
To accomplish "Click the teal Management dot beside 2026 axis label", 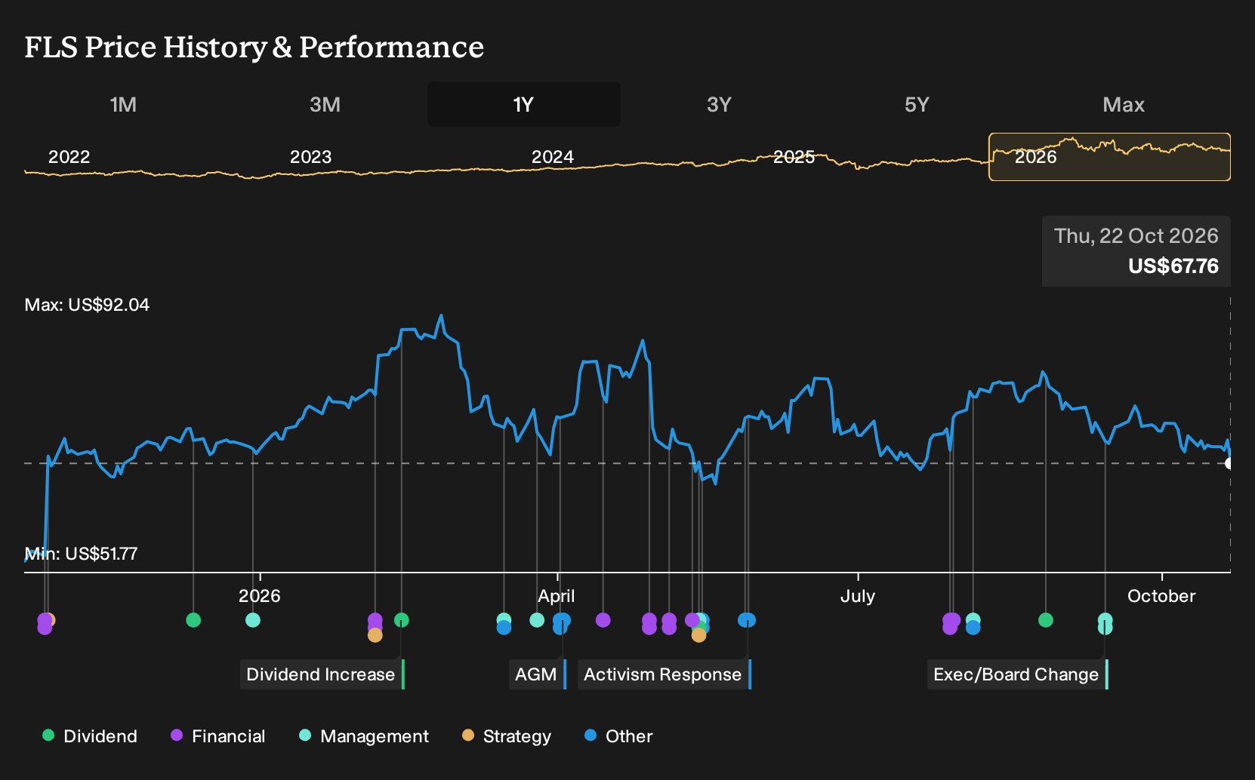I will (253, 620).
